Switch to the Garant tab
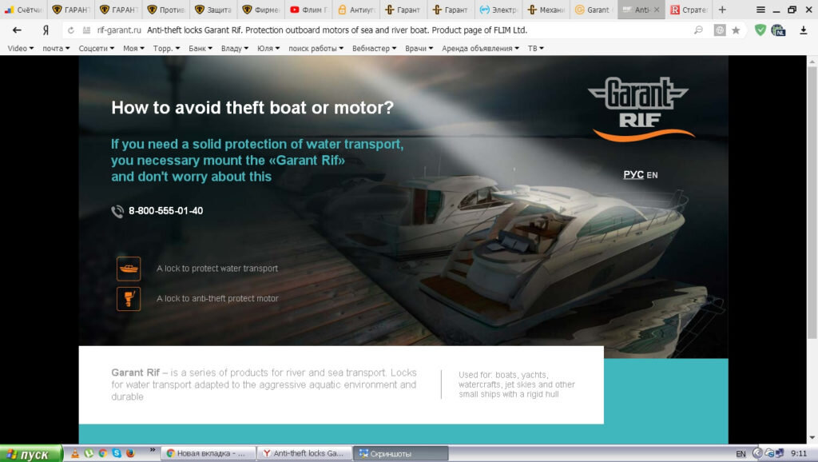This screenshot has width=818, height=462. coord(594,10)
